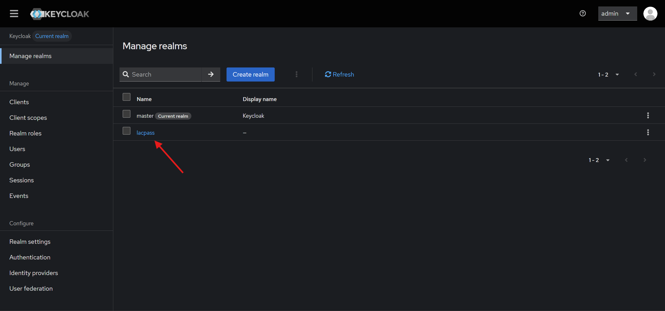Submit search with arrow button

[211, 74]
